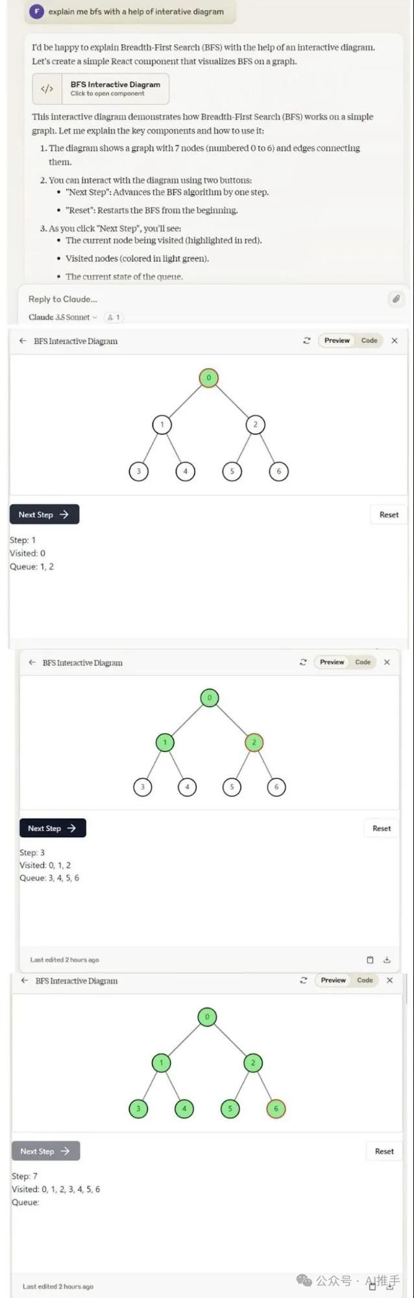Click the Preview tab in the Step 3 panel
This screenshot has width=414, height=1298.
(x=332, y=662)
